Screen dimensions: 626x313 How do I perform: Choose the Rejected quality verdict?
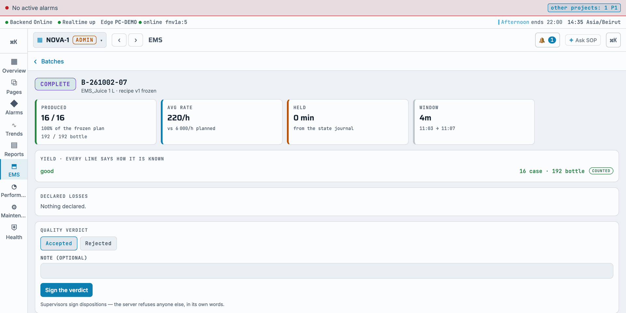(x=98, y=243)
